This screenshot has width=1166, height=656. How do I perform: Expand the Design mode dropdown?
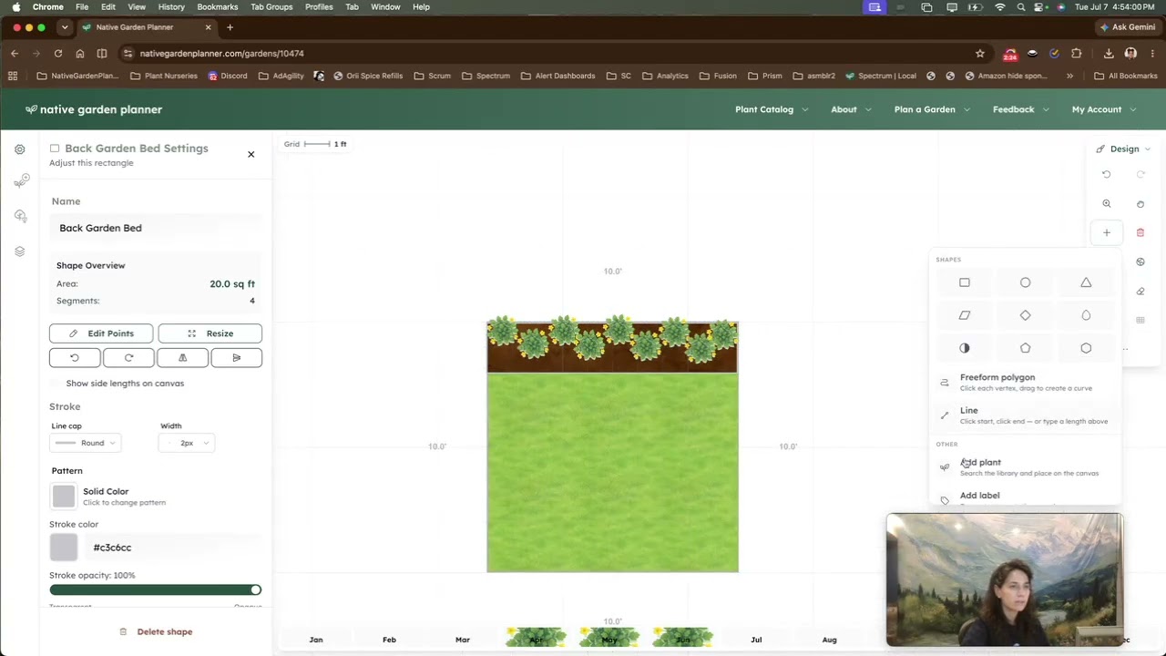pos(1123,149)
